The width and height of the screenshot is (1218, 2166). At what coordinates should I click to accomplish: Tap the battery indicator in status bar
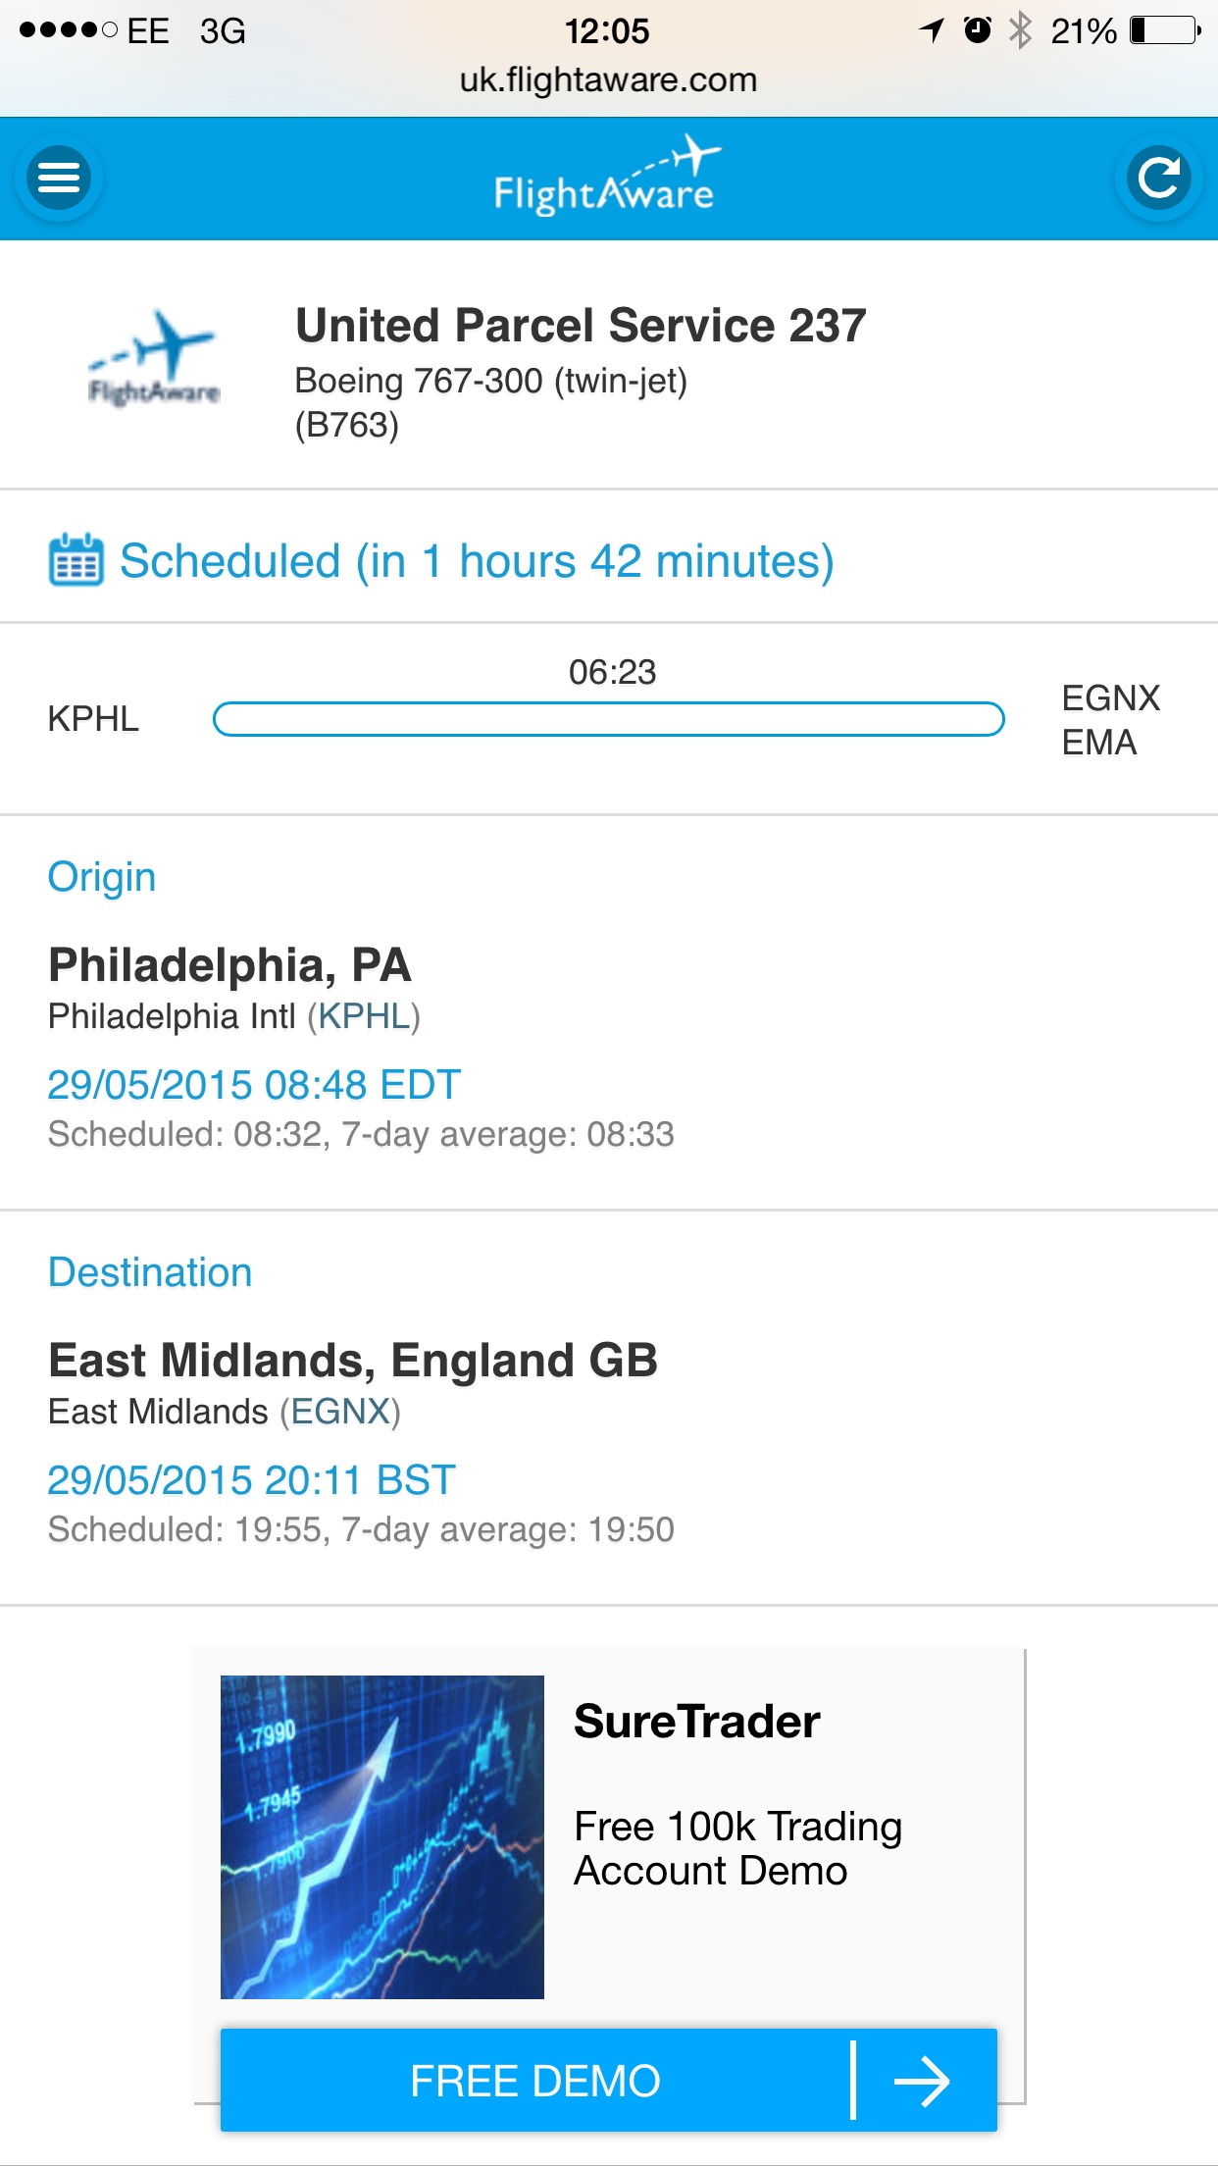(x=1165, y=30)
